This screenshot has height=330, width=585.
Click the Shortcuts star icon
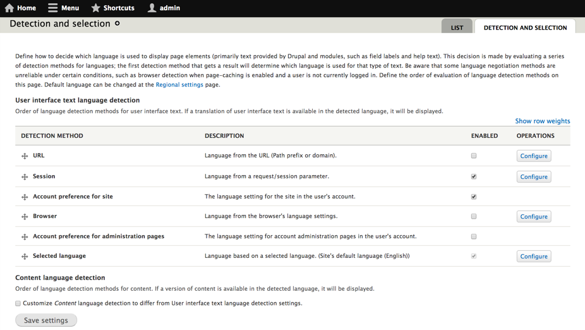tap(95, 8)
